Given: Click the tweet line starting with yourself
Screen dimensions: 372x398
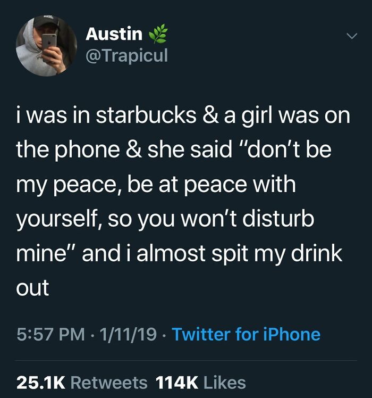Looking at the screenshot, I should point(165,219).
